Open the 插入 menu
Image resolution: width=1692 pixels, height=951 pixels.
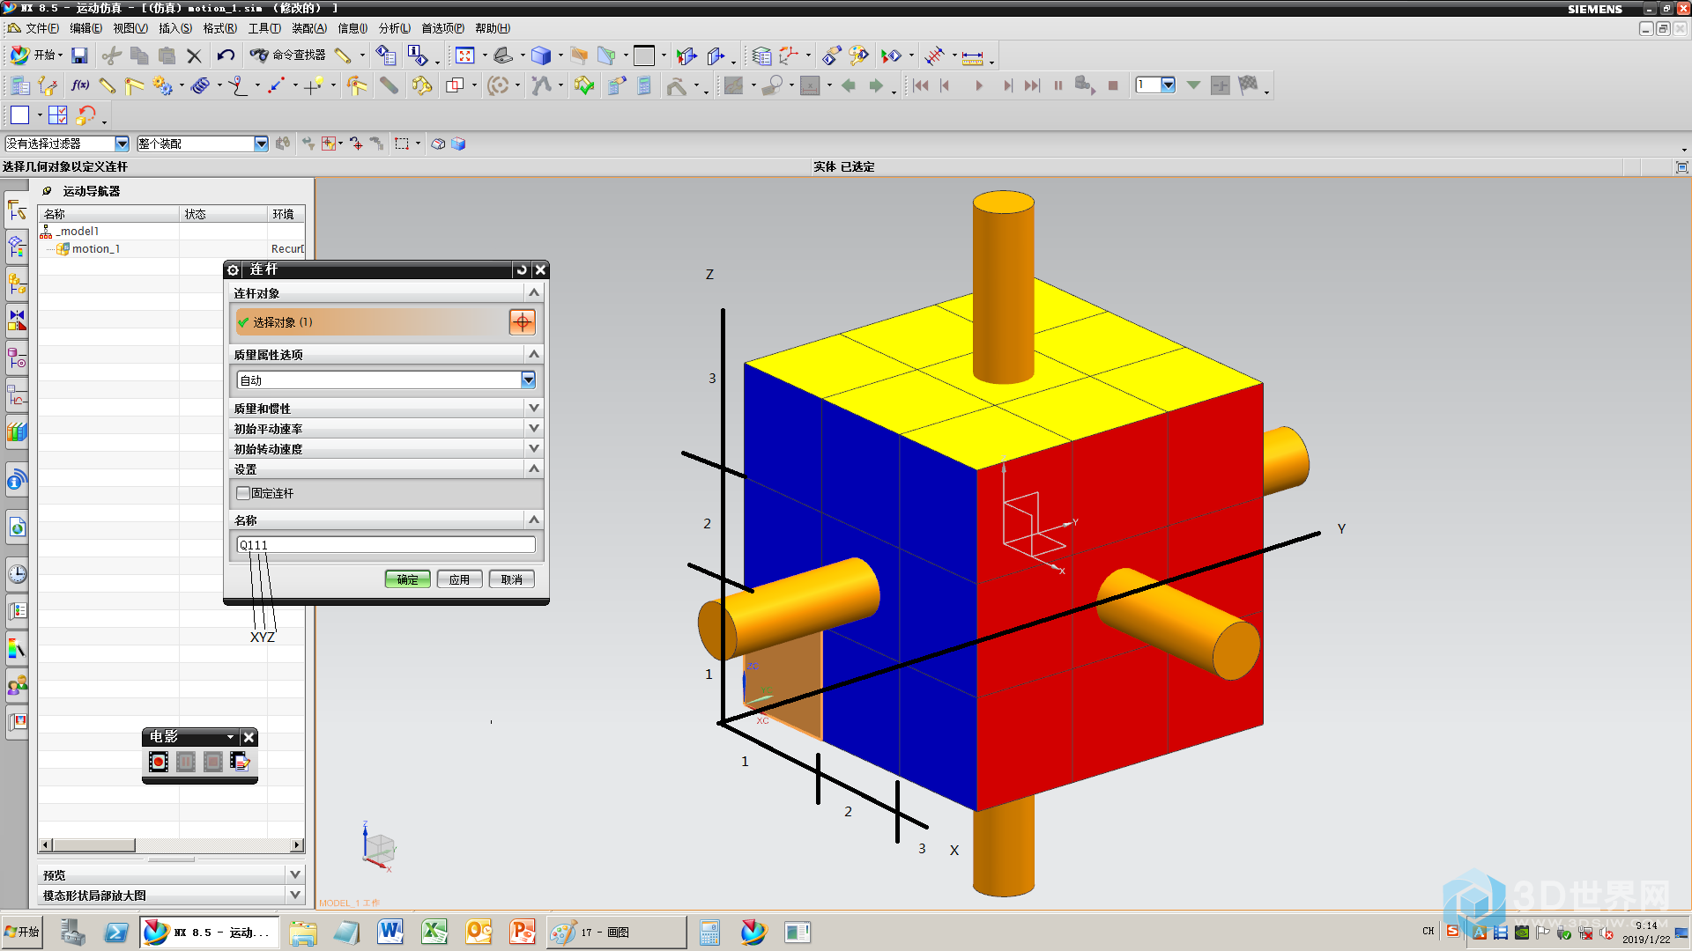[x=175, y=28]
